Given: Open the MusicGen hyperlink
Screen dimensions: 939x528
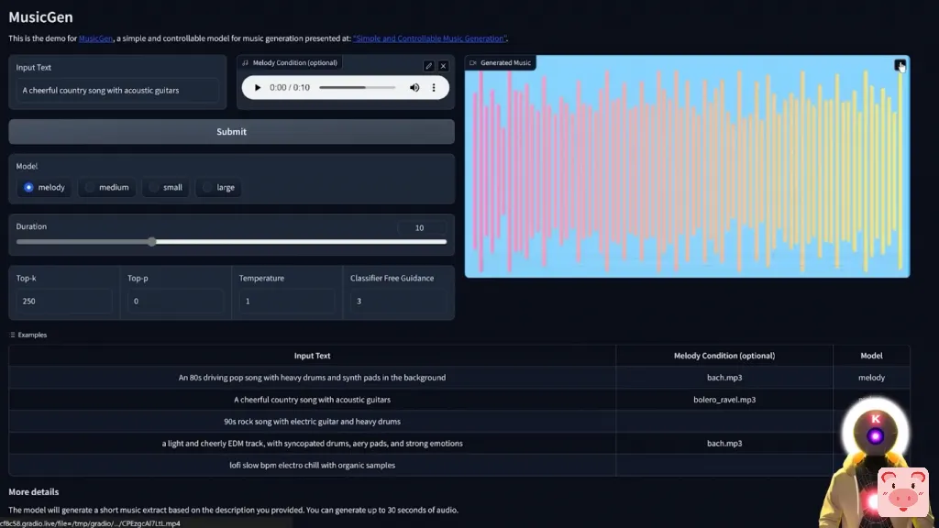Looking at the screenshot, I should (x=95, y=38).
